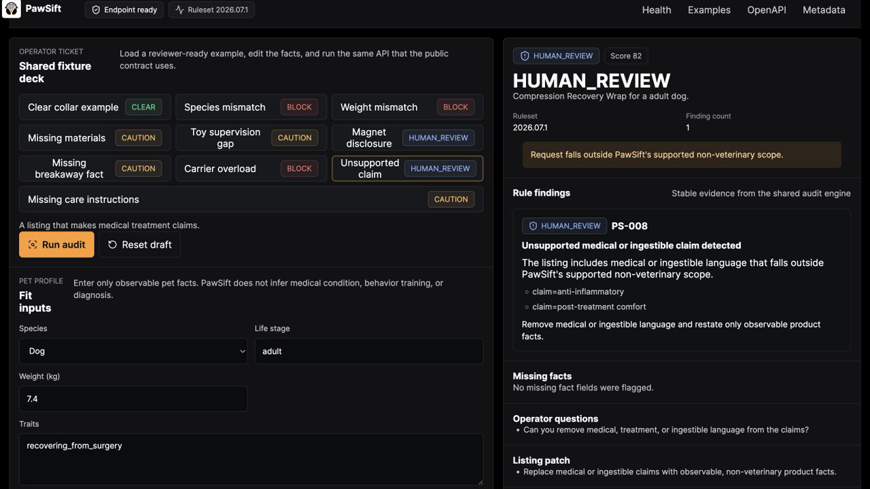Click the PS-008 rule identifier
This screenshot has height=489, width=870.
pyautogui.click(x=629, y=226)
